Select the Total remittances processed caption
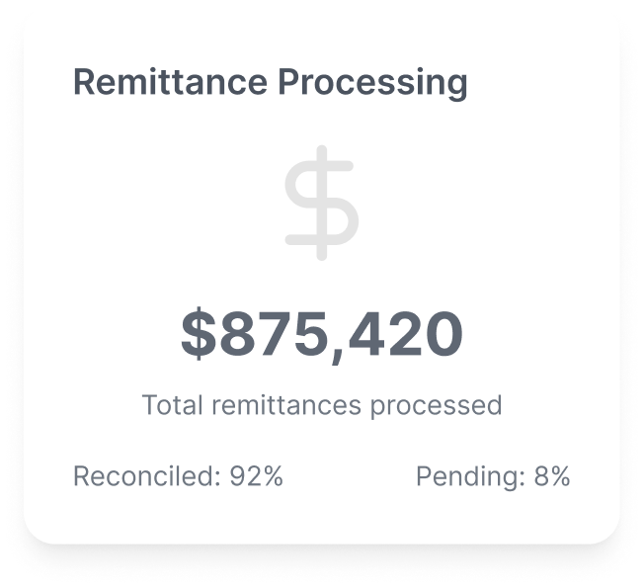Screen dimensions: 644x588 pos(321,405)
